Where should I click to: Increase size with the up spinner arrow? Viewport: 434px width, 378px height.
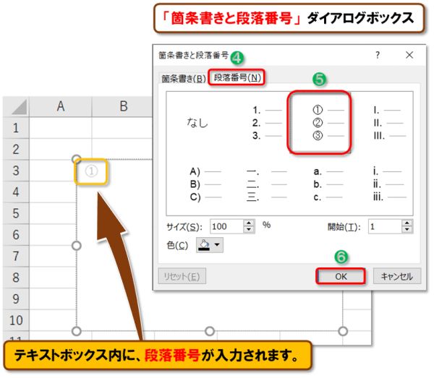point(249,223)
